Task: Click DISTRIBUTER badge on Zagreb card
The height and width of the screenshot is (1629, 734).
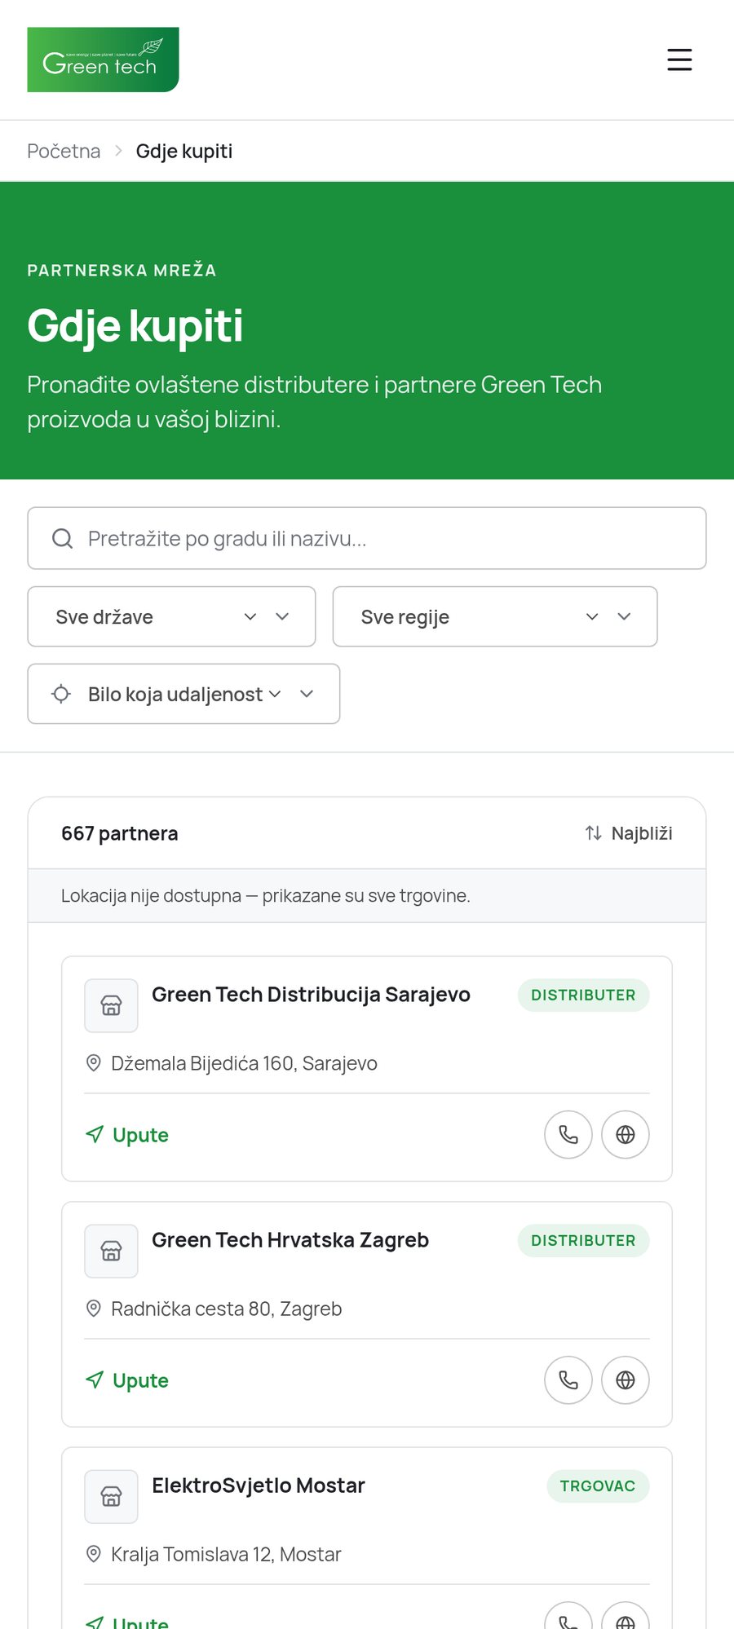Action: (x=583, y=1240)
